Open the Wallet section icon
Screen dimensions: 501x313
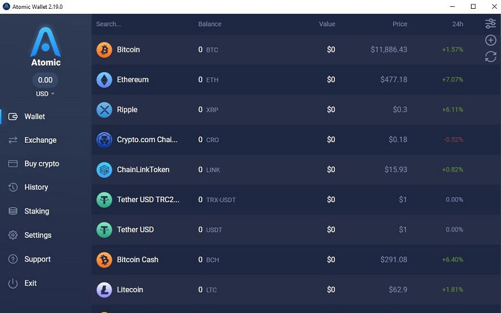13,116
